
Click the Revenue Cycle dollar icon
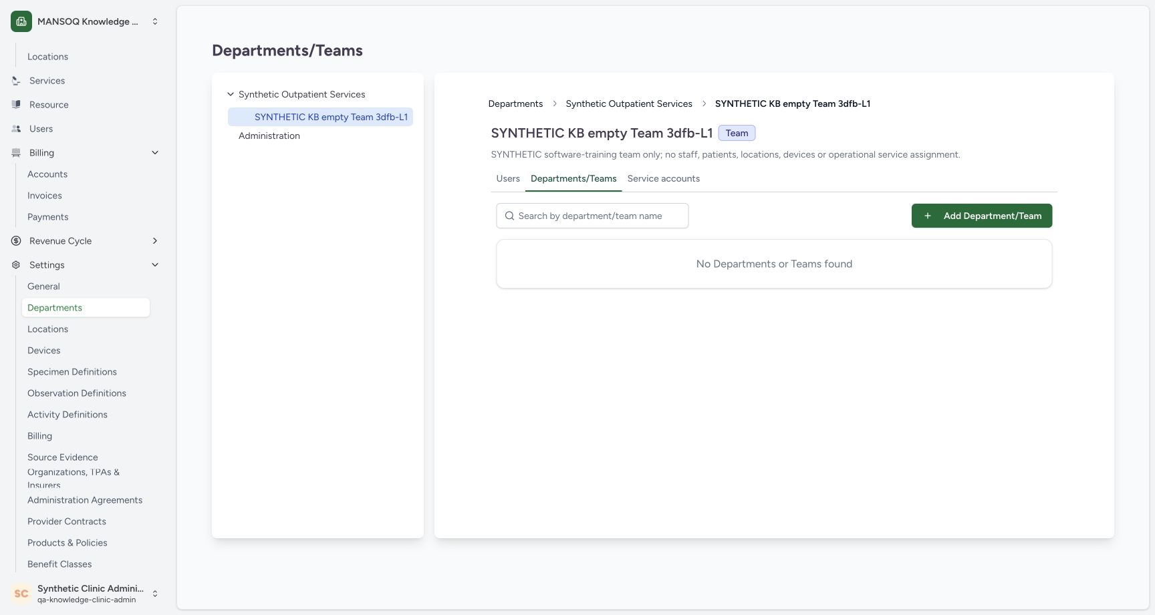(16, 241)
